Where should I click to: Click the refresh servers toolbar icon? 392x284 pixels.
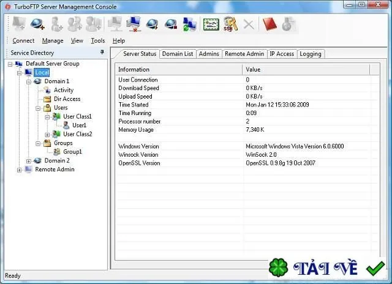tap(189, 24)
